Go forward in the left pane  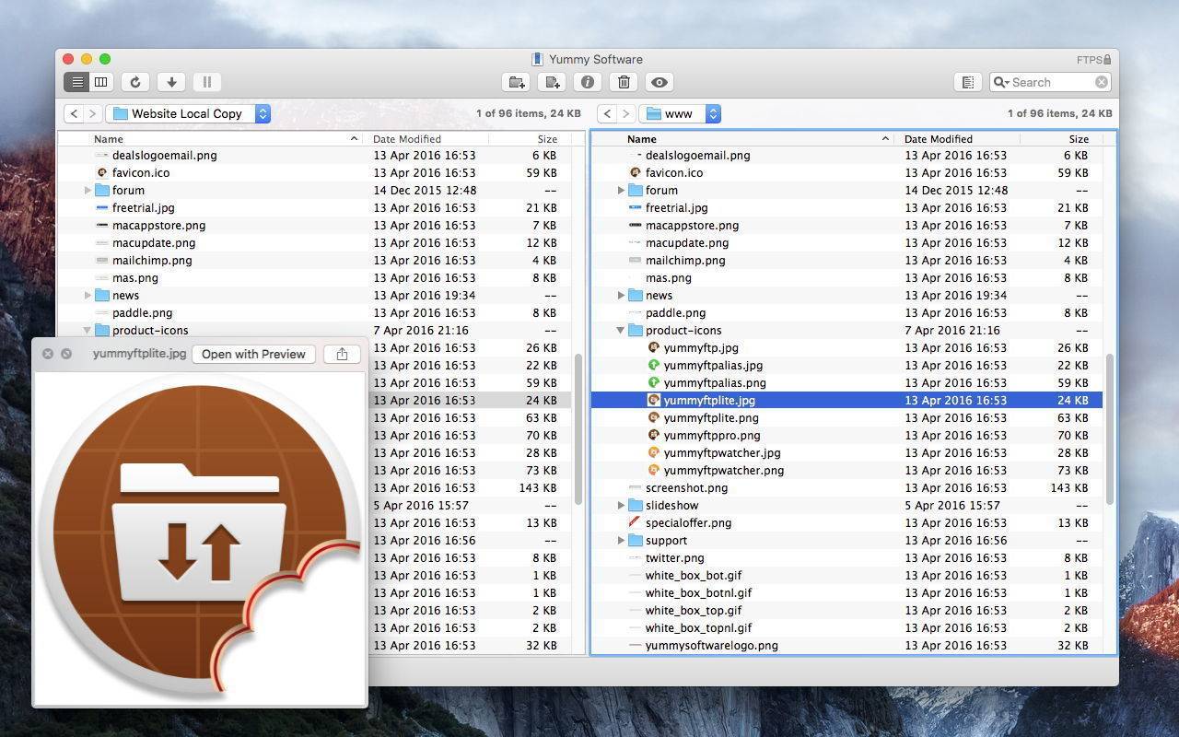coord(92,113)
